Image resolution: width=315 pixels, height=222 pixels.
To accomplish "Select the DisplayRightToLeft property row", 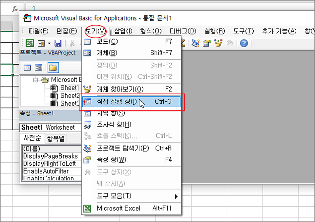I will coord(51,164).
